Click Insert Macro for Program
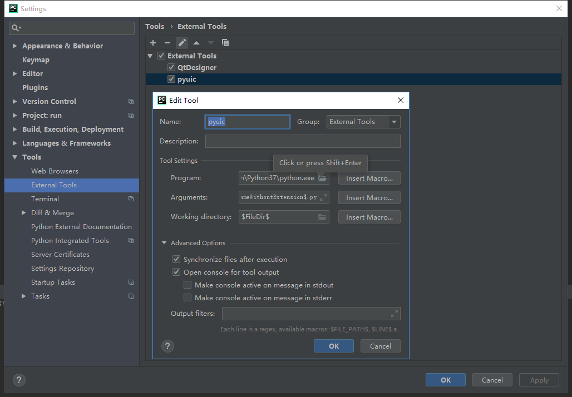The width and height of the screenshot is (572, 397). (369, 178)
